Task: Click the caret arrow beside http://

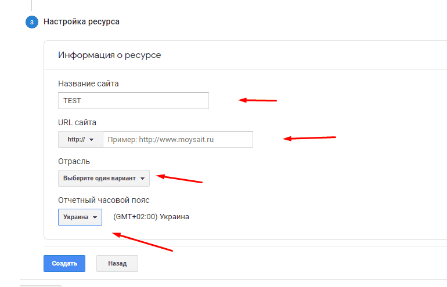Action: (x=92, y=140)
